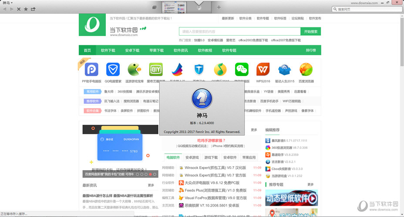Click the 常用软件 blue tag

[92, 92]
